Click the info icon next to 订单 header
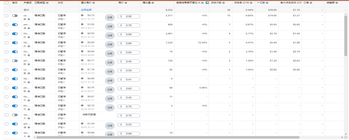Viewport: 349px width, 140px height. click(x=311, y=3)
